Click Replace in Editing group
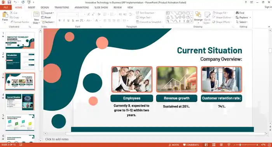Image resolution: width=272 pixels, height=147 pixels. click(243, 17)
